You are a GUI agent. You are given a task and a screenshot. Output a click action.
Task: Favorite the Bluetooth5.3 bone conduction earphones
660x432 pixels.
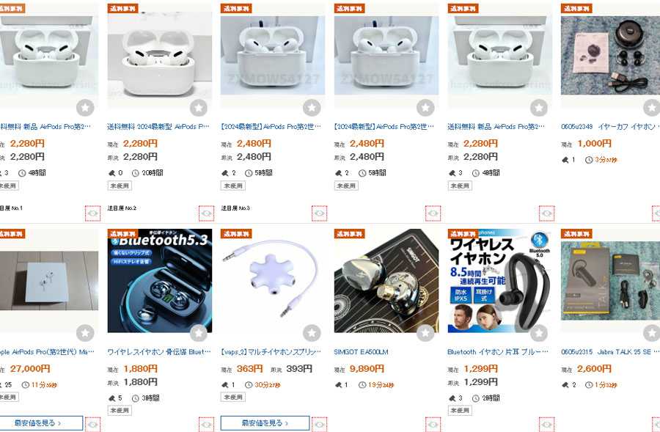(x=199, y=333)
